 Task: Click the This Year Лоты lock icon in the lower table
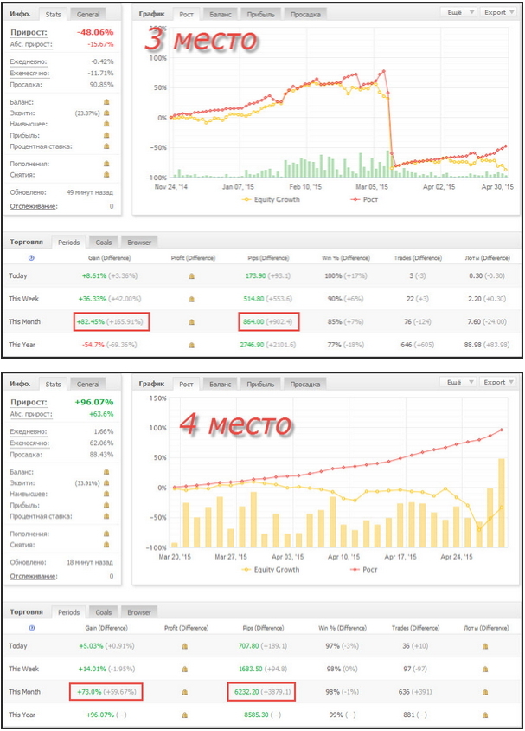(x=485, y=715)
